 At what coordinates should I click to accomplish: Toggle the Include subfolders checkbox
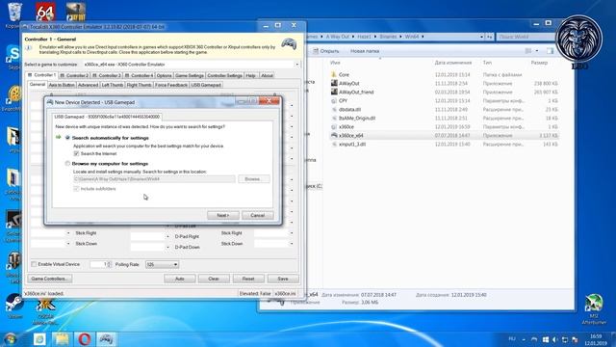click(x=76, y=189)
